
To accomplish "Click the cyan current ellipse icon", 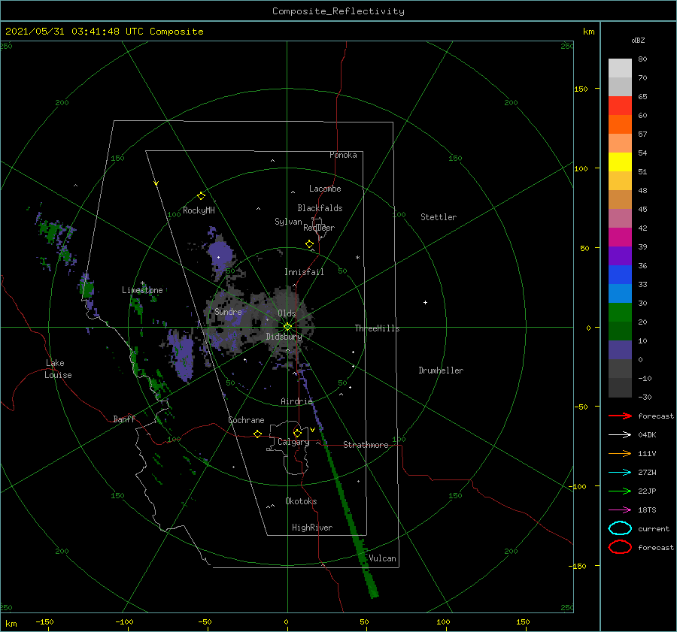I will [620, 528].
